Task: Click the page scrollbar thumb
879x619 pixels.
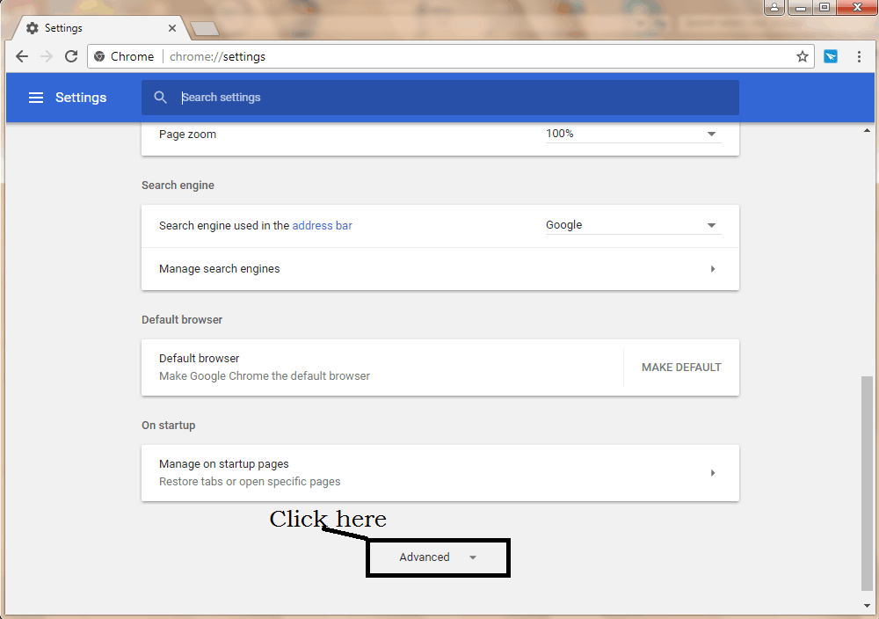Action: 867,484
